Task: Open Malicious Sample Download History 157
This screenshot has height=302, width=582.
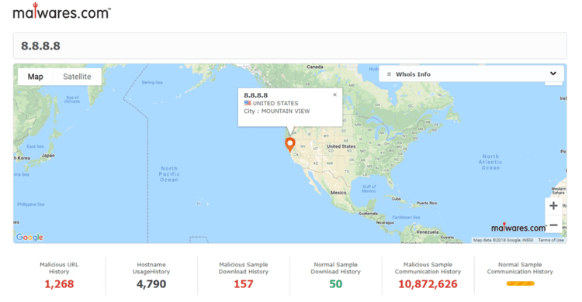Action: click(x=243, y=284)
